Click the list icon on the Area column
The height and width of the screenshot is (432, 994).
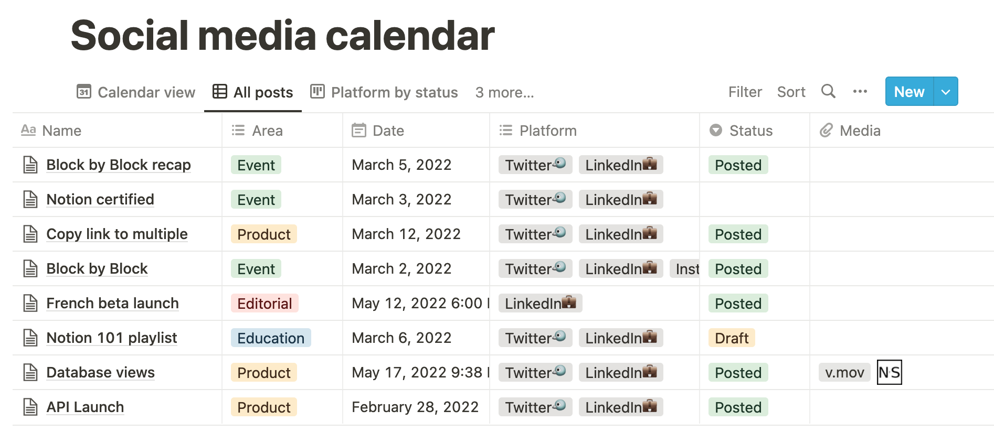coord(237,129)
